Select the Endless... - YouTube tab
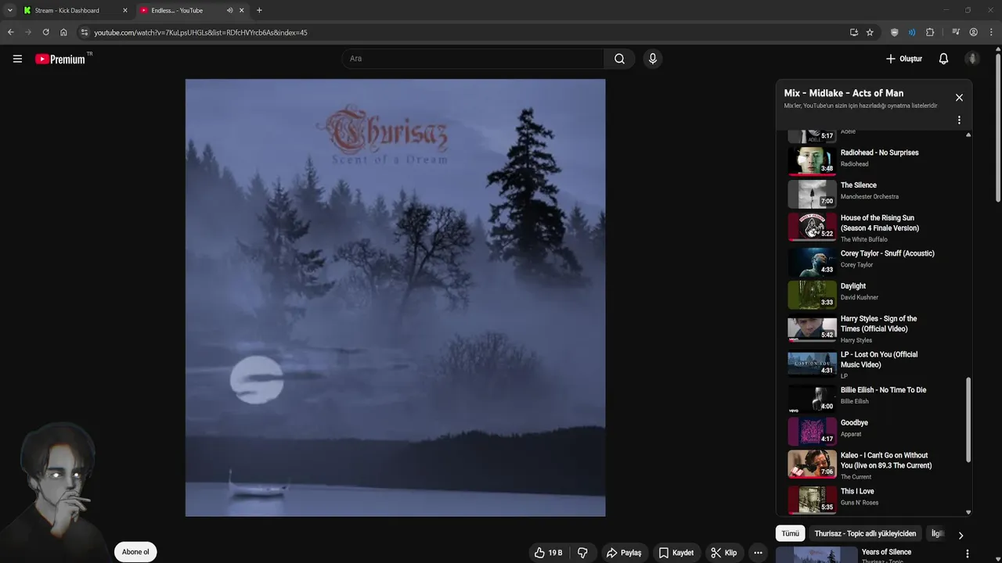 pyautogui.click(x=177, y=10)
